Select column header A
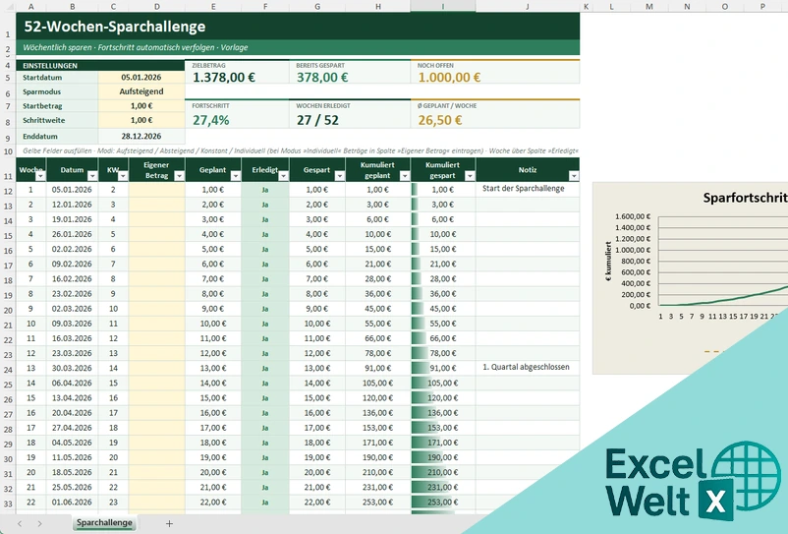 31,6
